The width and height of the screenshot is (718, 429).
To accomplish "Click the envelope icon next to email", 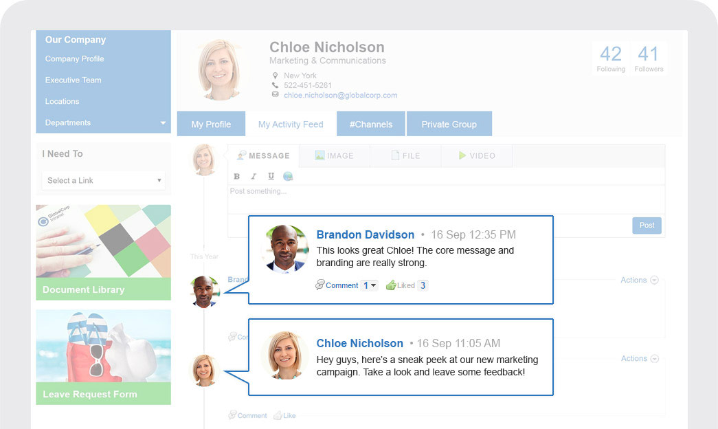I will pos(276,94).
